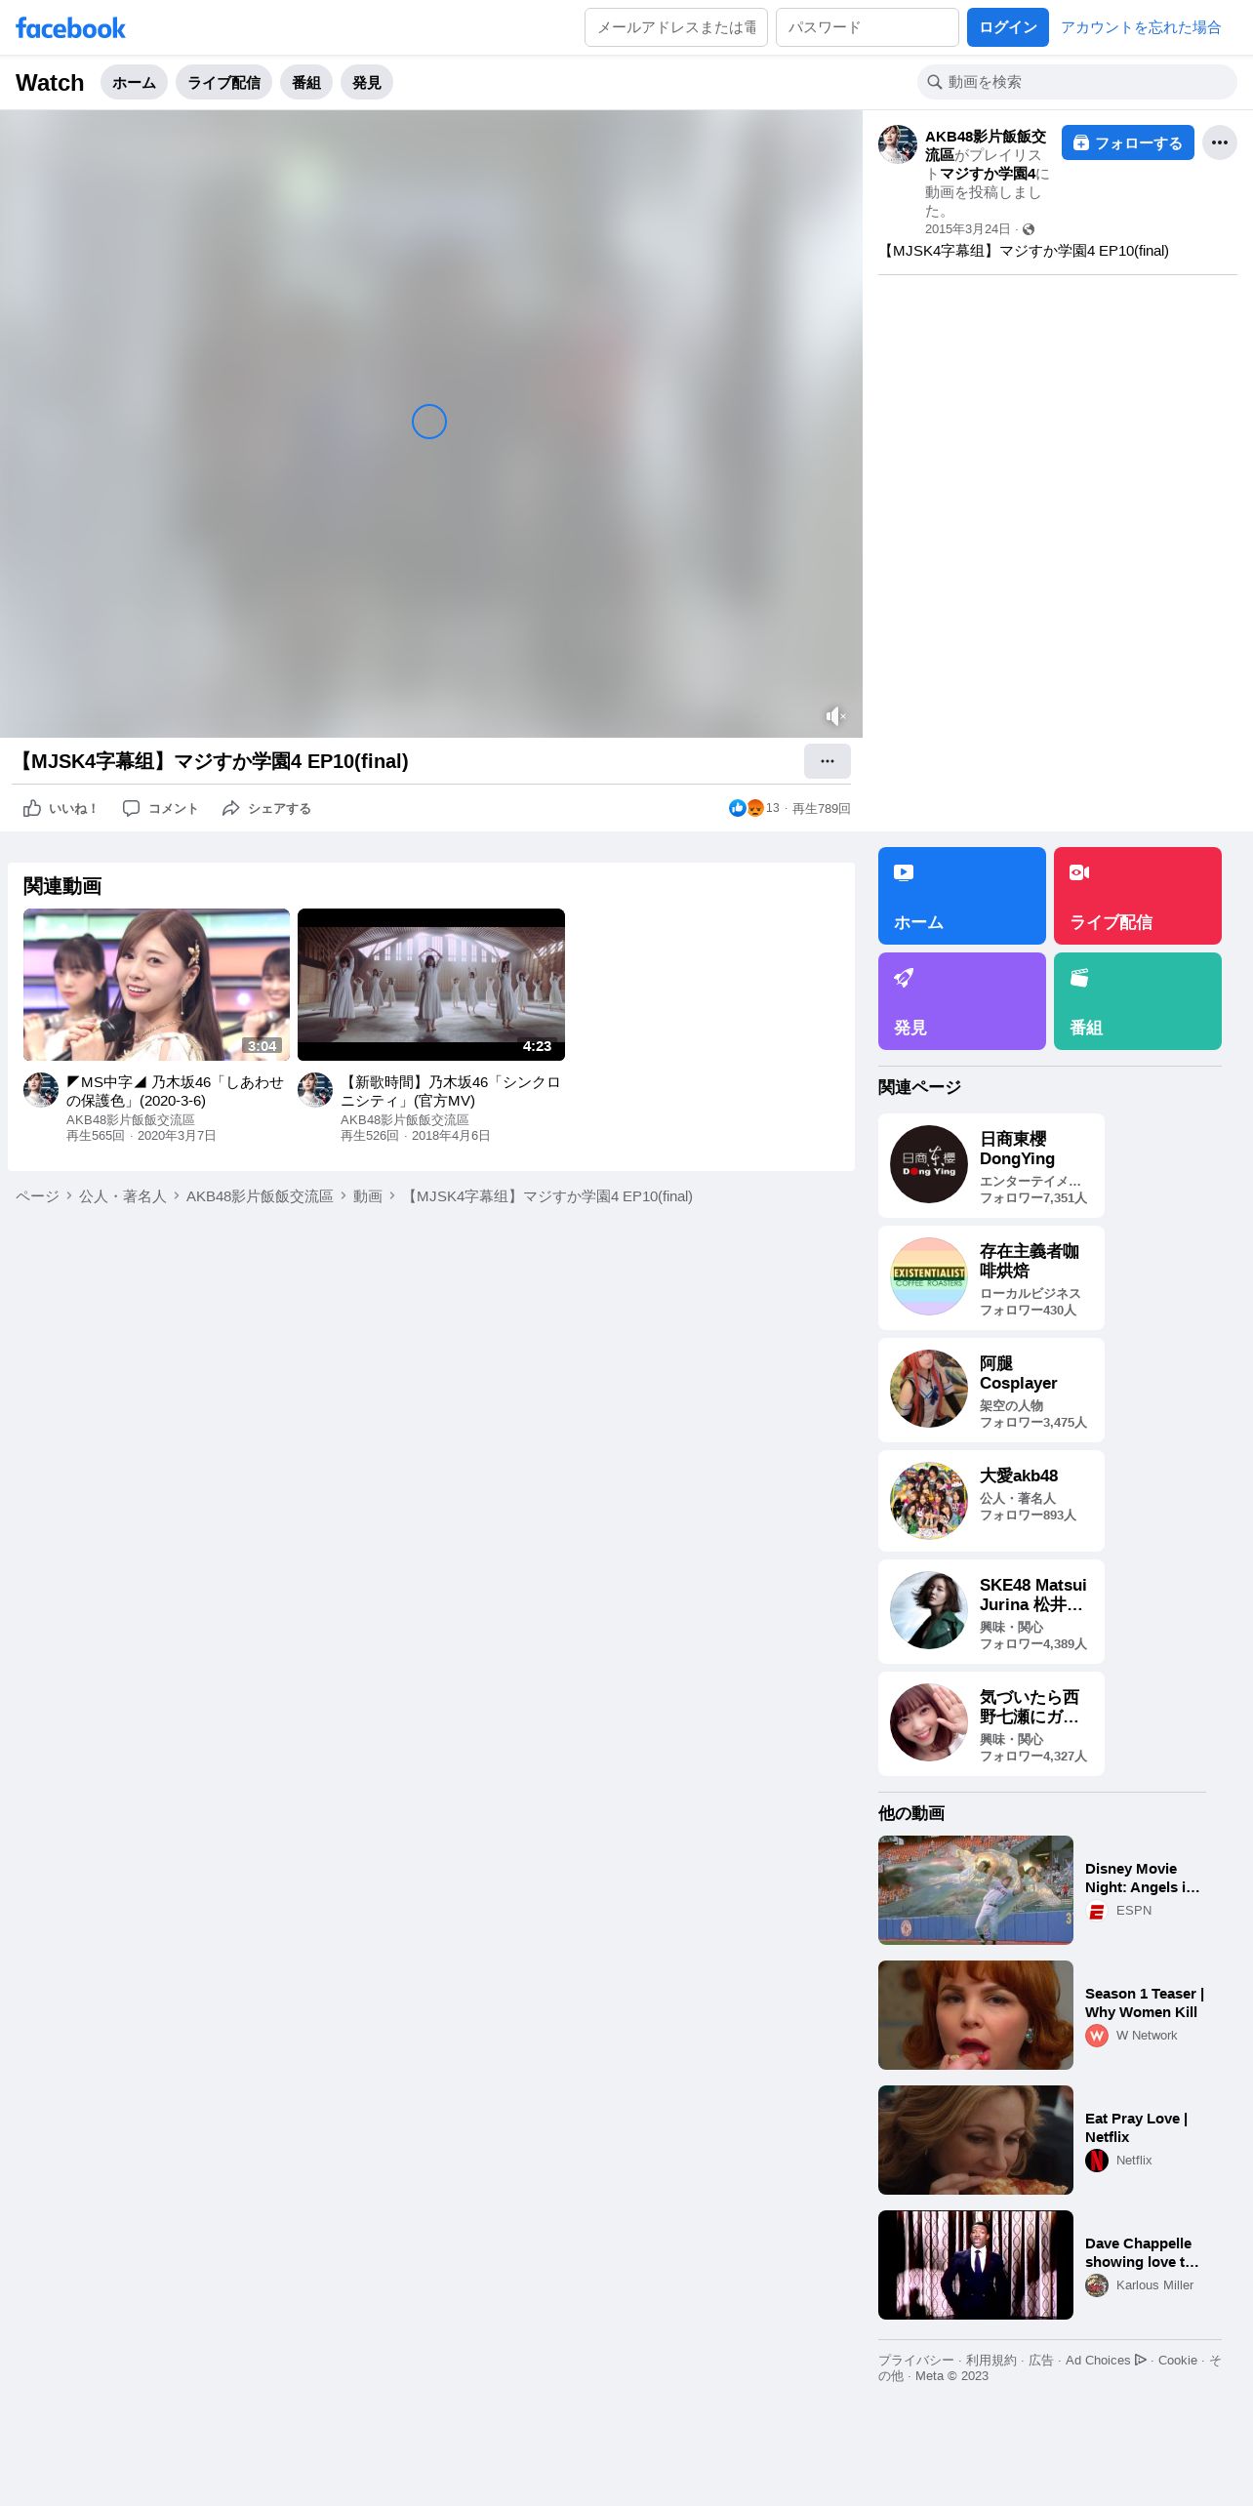Open 阿腿 Cosplayer page avatar
Screen dimensions: 1253x2506
tap(929, 1389)
